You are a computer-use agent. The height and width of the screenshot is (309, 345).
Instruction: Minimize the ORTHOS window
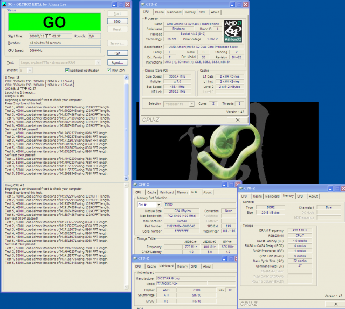click(x=114, y=4)
